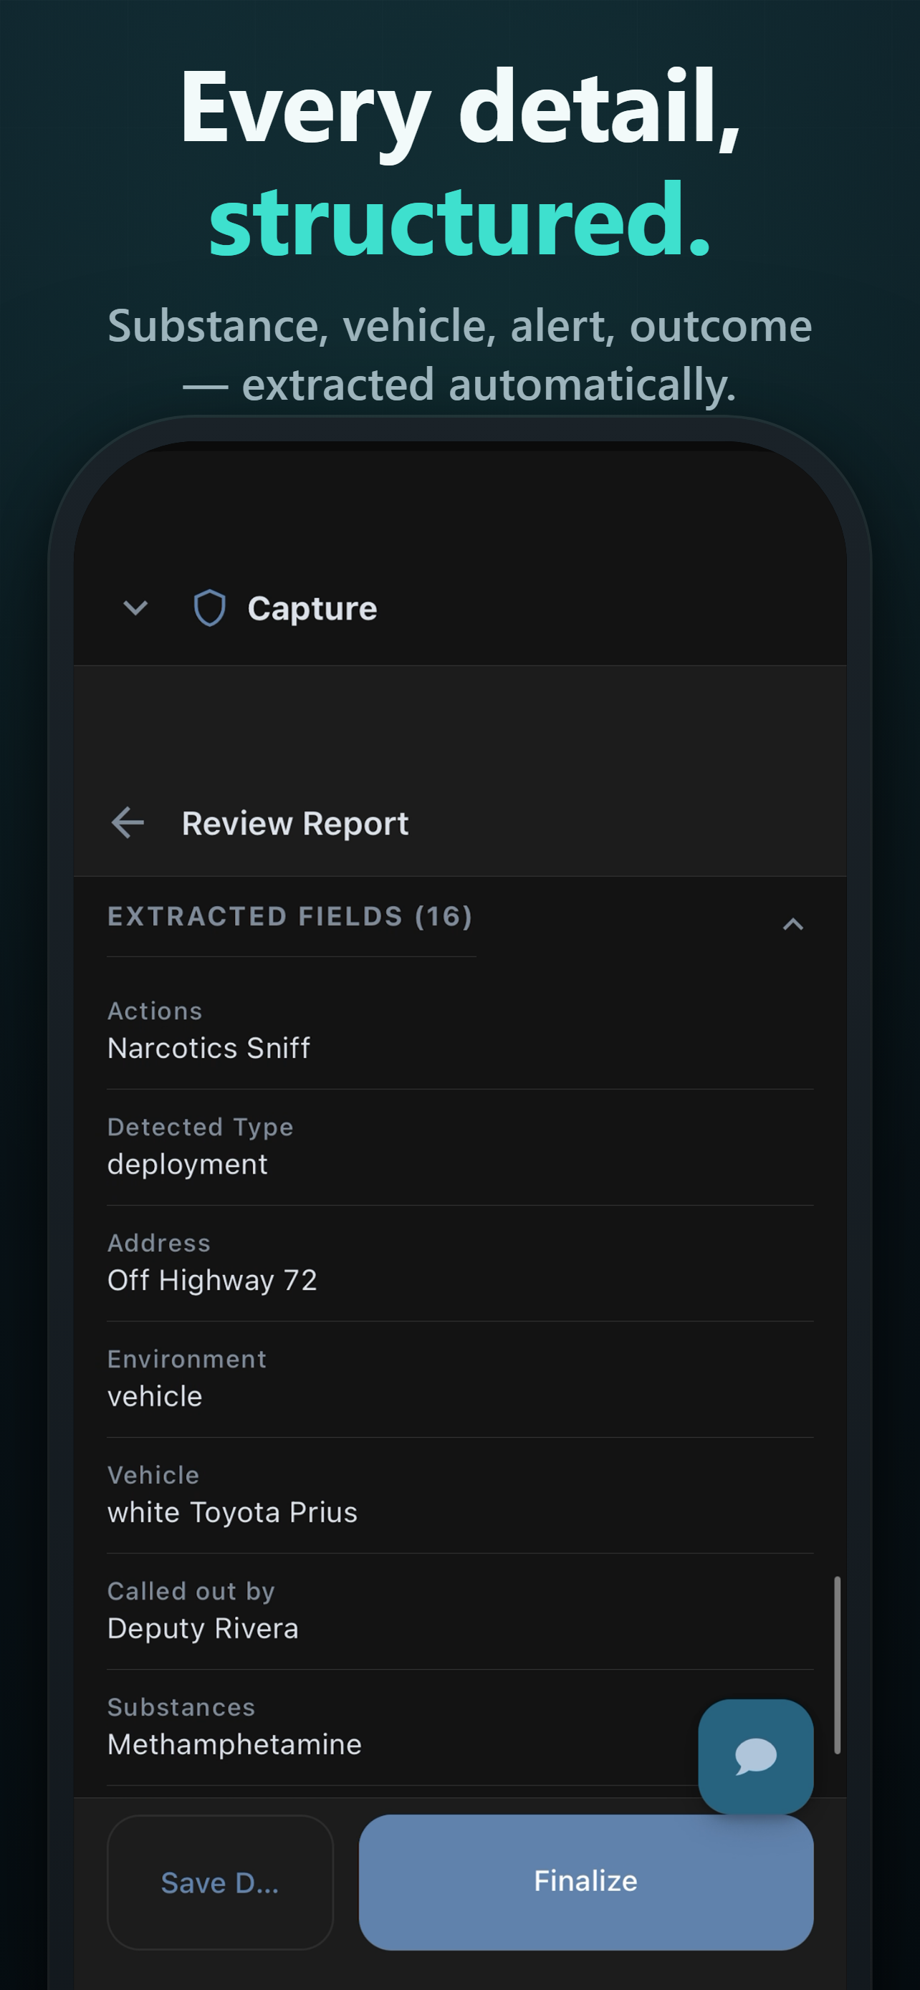Click the vertical scrollbar thumb
920x1990 pixels.
tap(837, 1664)
